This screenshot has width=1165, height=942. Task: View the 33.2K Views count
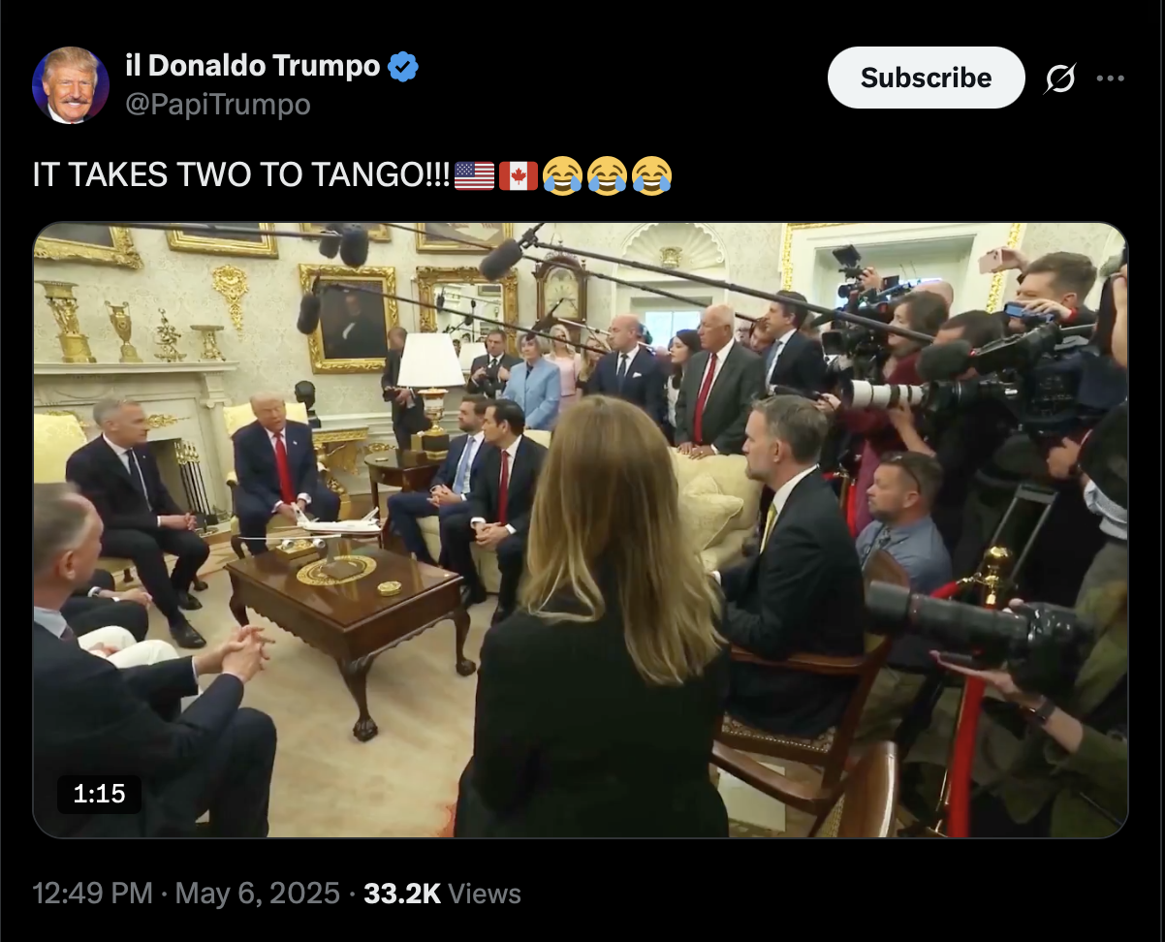442,893
